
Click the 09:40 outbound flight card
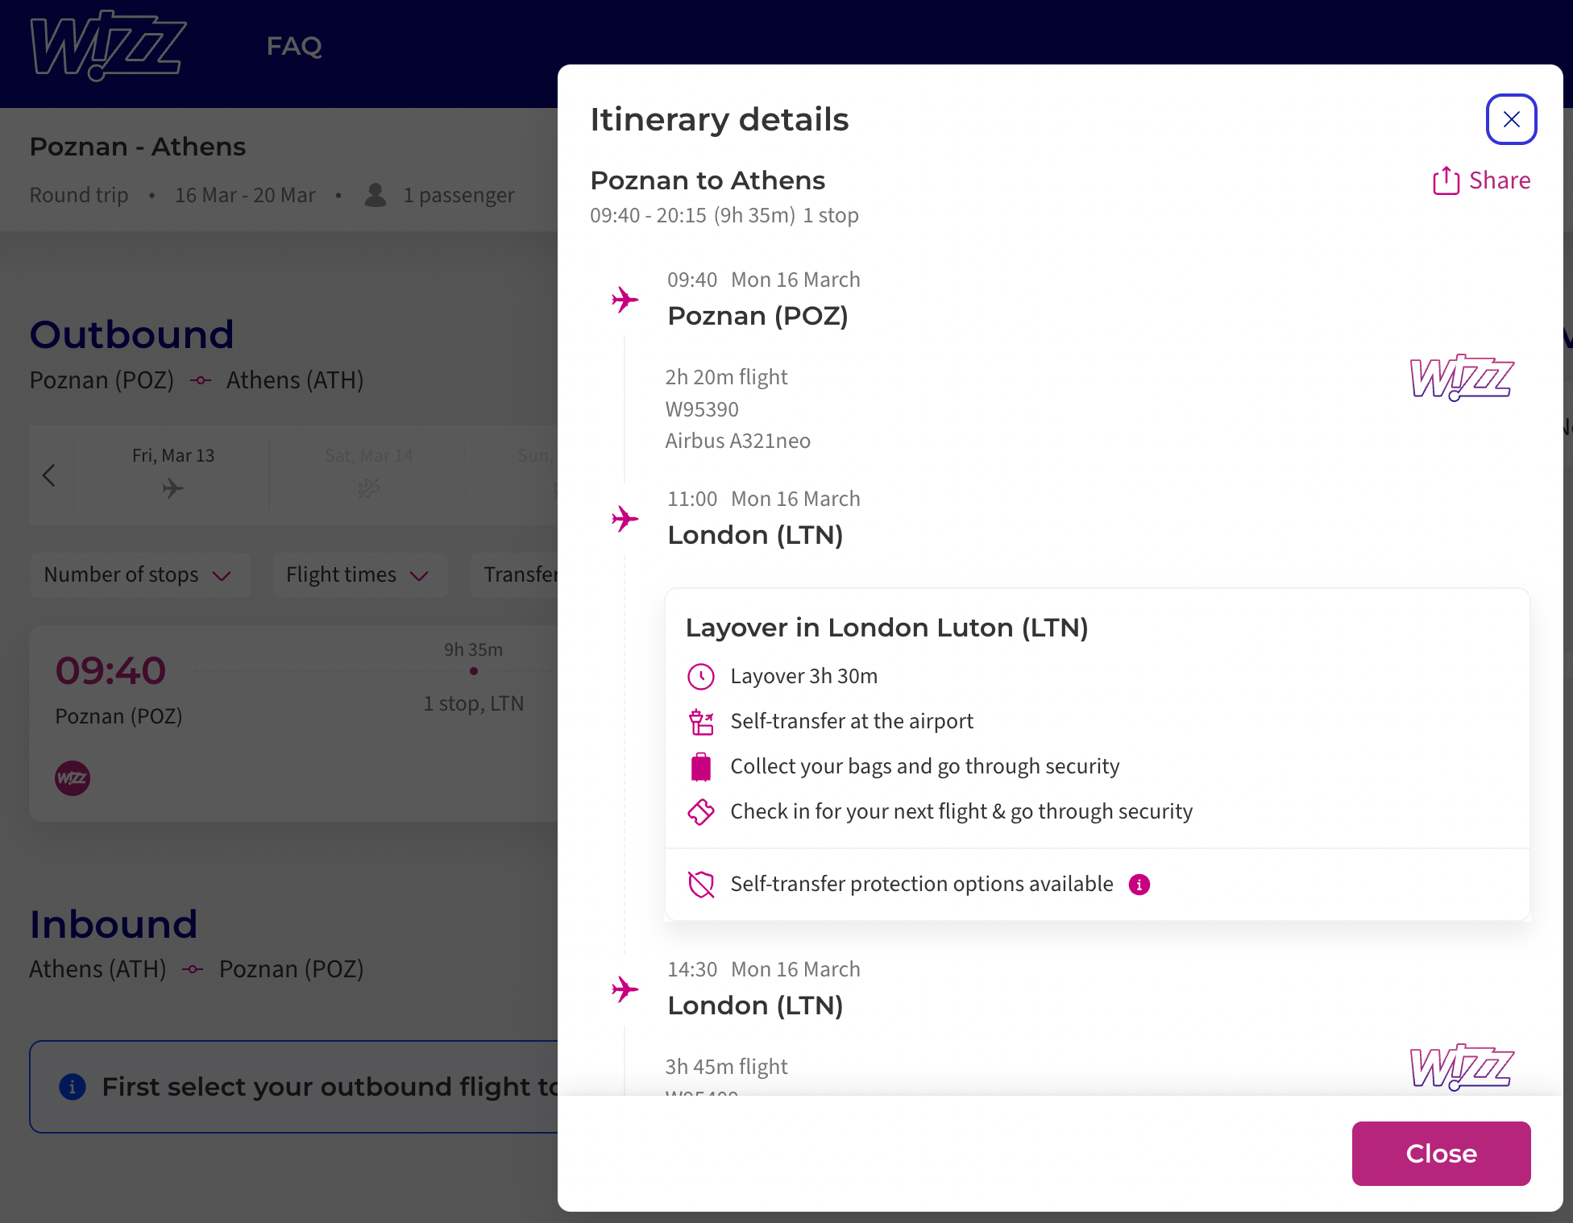click(293, 723)
